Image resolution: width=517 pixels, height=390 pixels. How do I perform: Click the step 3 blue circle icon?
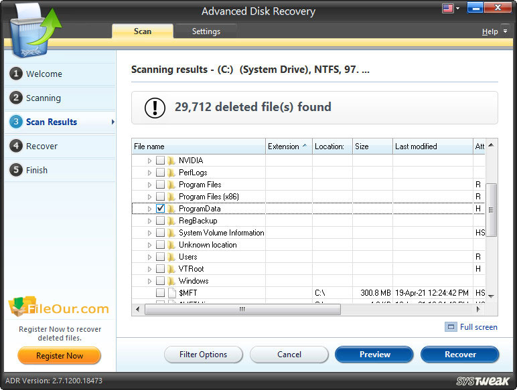coord(16,122)
